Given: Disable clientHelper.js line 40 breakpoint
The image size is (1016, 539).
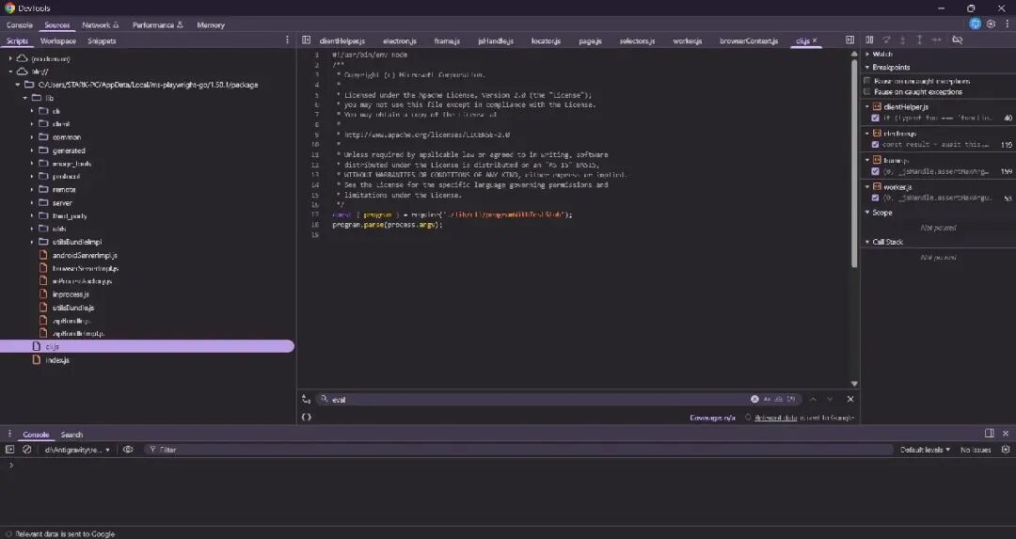Looking at the screenshot, I should (x=876, y=118).
